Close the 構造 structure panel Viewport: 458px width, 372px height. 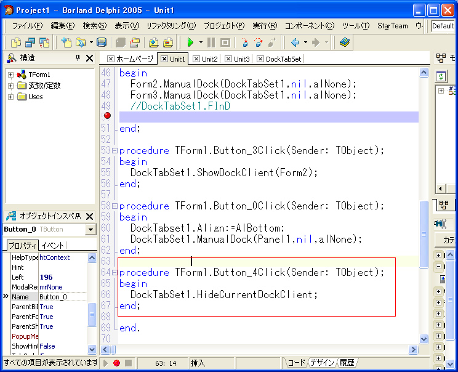90,58
